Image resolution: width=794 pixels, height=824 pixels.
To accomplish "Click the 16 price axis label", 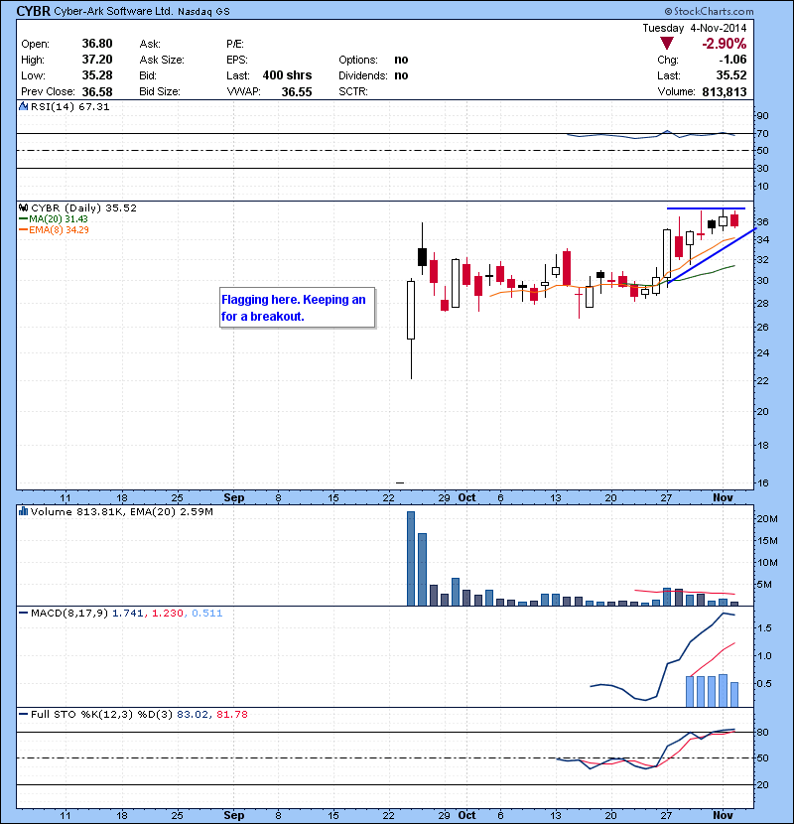I will [x=762, y=482].
